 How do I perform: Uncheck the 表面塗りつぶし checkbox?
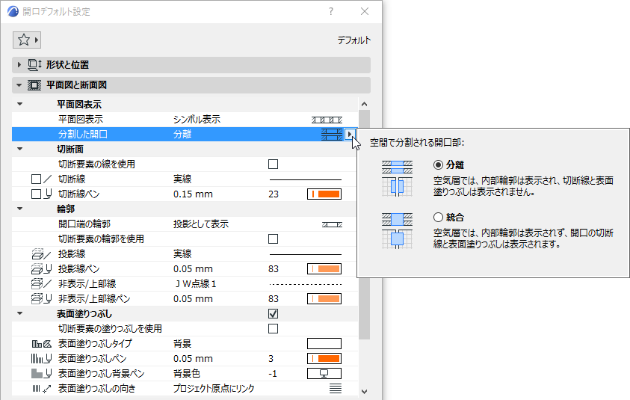point(274,313)
